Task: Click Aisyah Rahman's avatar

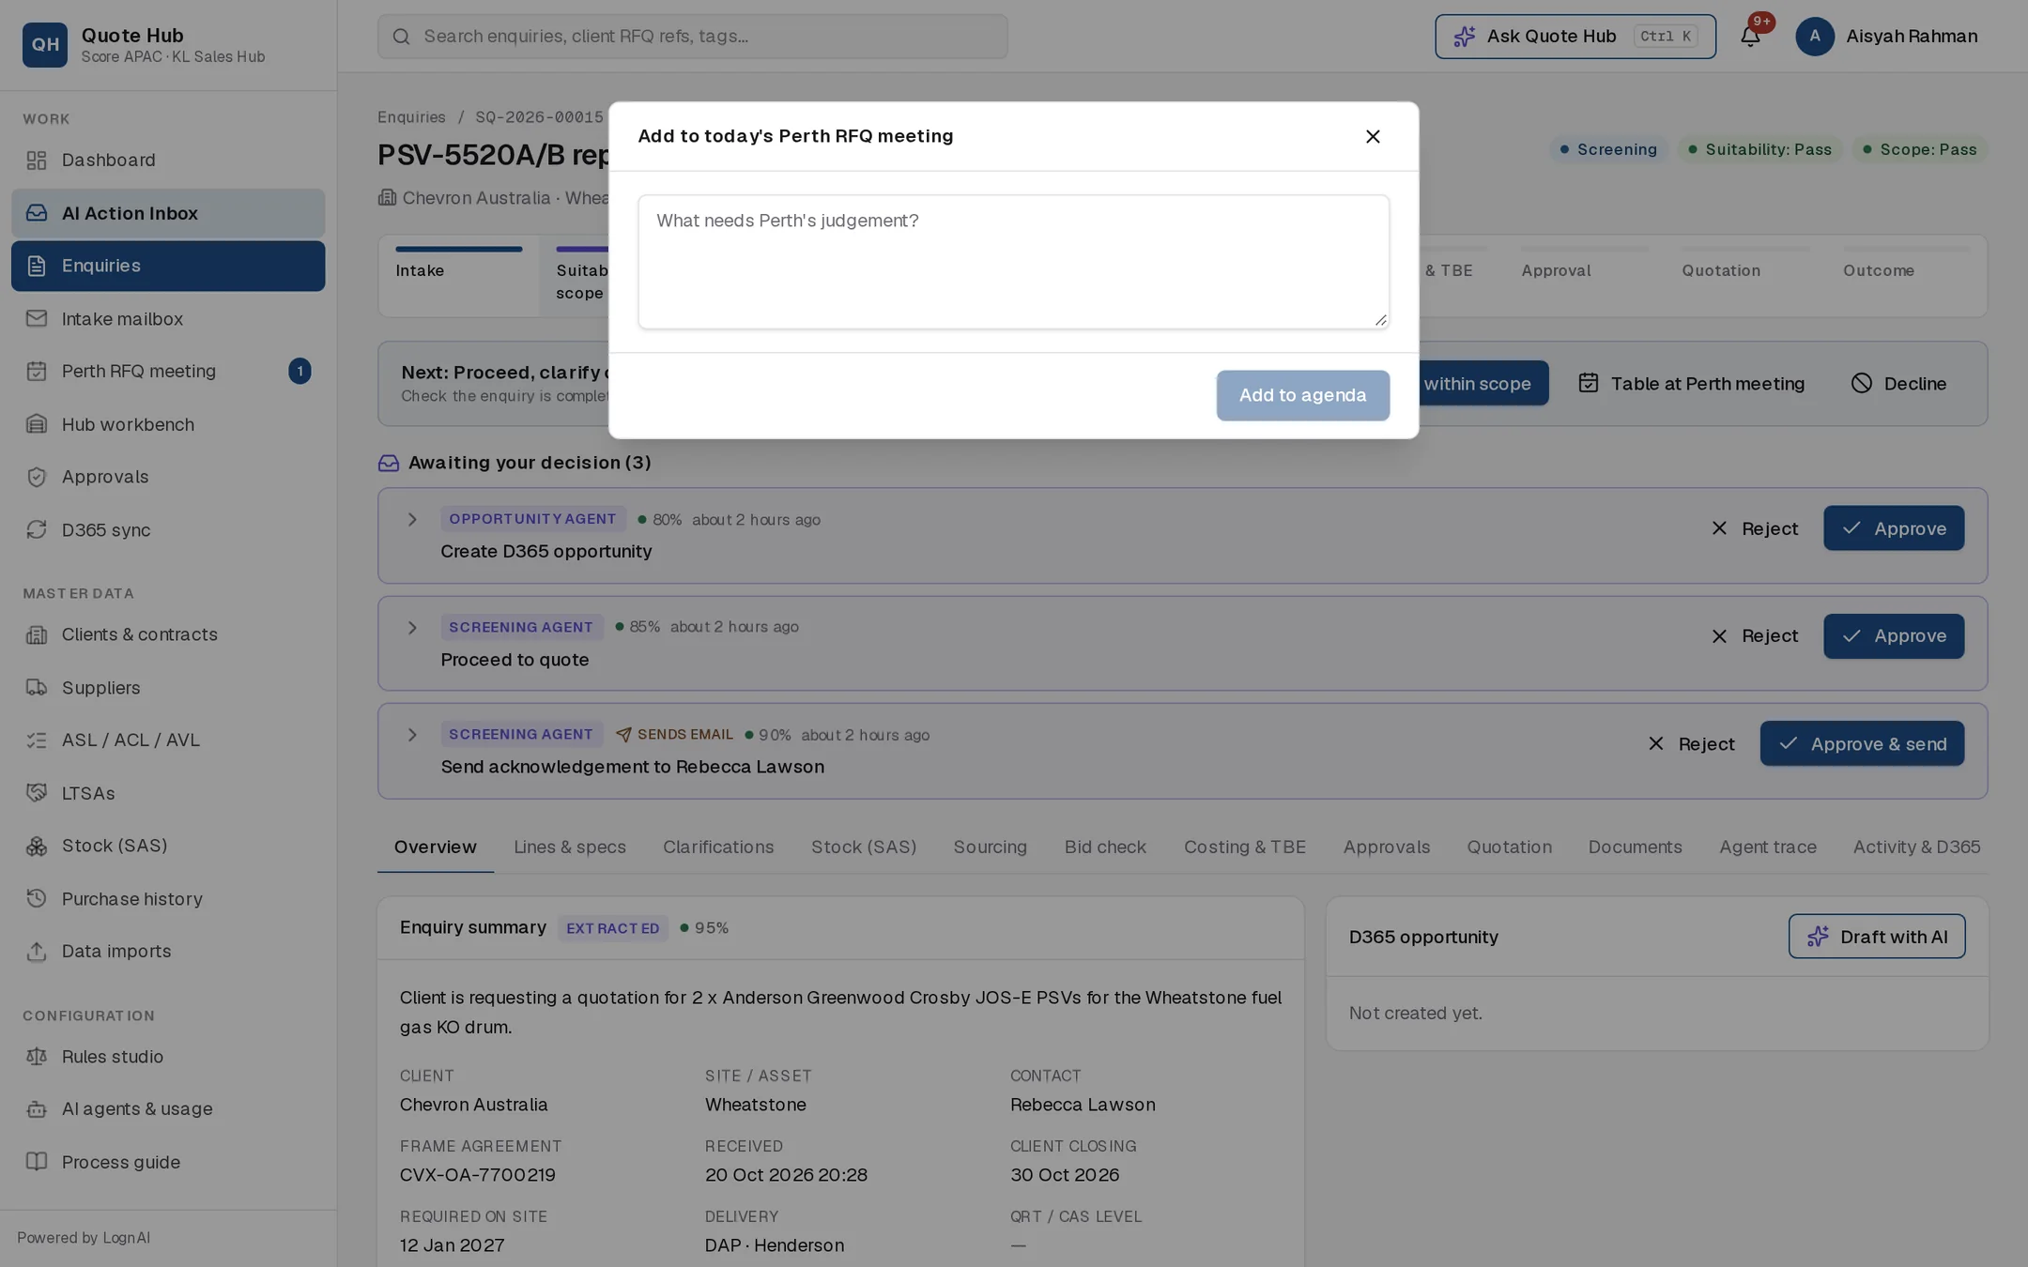Action: 1814,36
